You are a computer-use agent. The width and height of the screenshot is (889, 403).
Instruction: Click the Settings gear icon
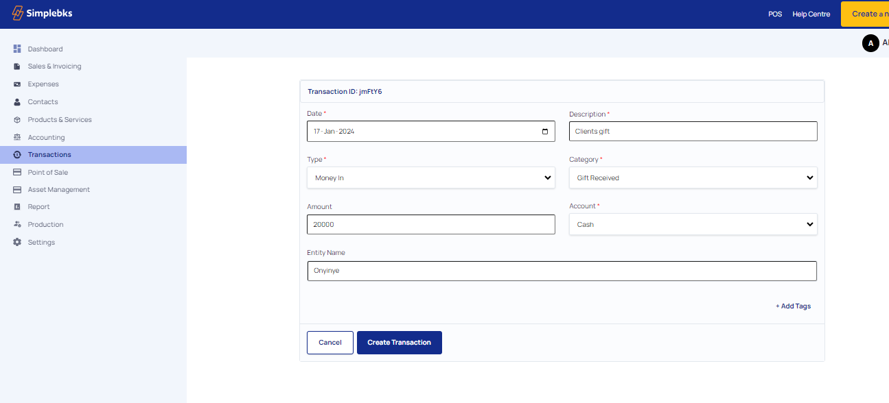coord(17,242)
